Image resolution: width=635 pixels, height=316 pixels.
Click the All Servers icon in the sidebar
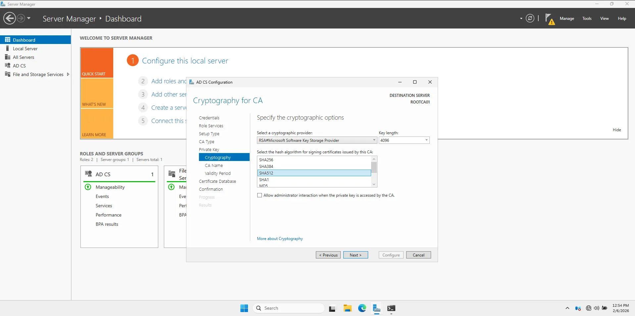coord(8,57)
